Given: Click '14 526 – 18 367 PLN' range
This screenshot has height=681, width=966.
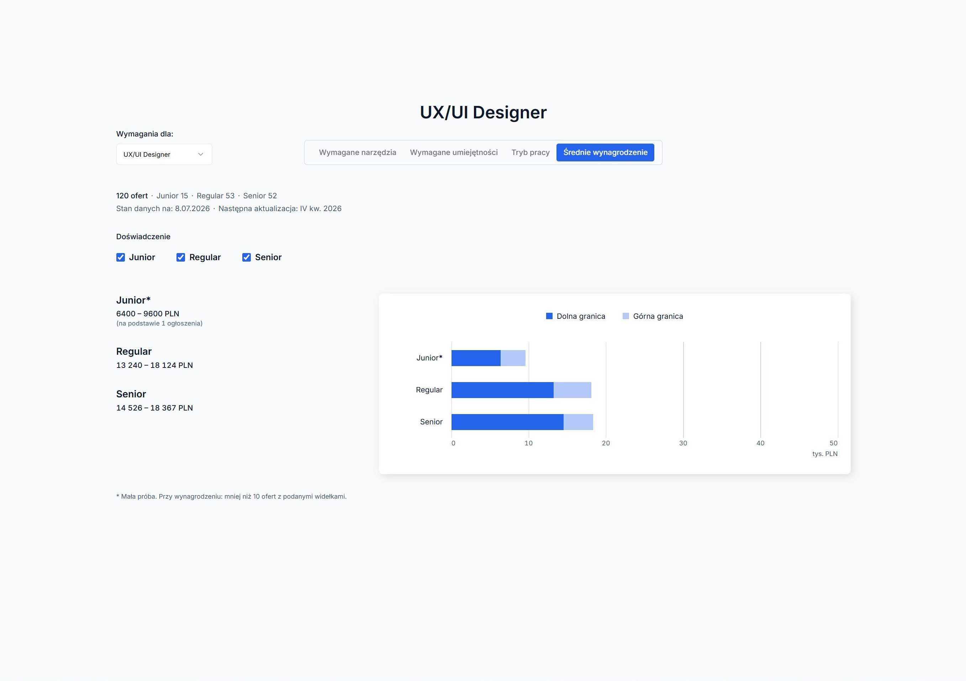Looking at the screenshot, I should pos(154,408).
